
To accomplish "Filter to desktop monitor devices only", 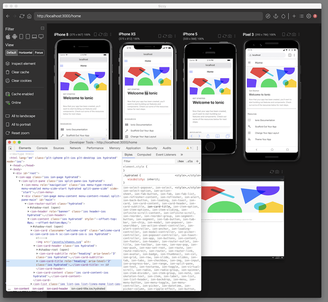I will (x=41, y=37).
